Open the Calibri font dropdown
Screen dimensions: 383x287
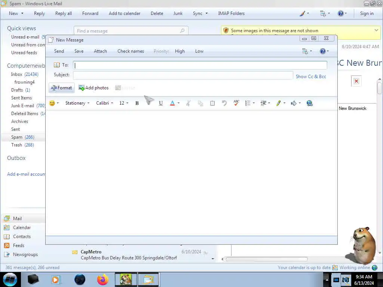point(105,103)
